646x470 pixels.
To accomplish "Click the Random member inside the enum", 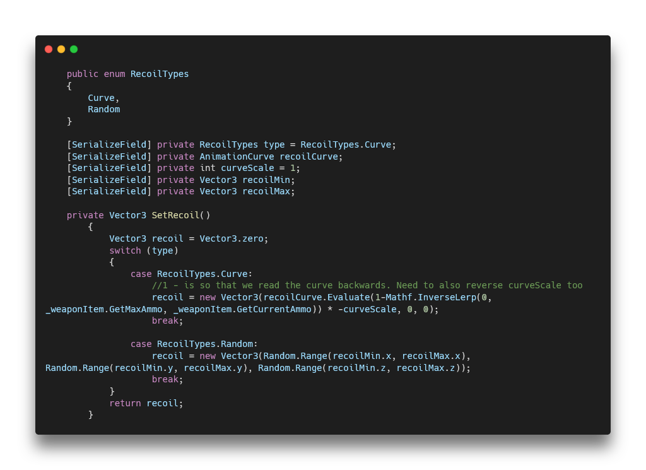I will [x=103, y=109].
